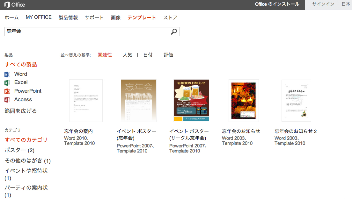This screenshot has height=199, width=352.
Task: Click the Office のインストール button
Action: 277,4
